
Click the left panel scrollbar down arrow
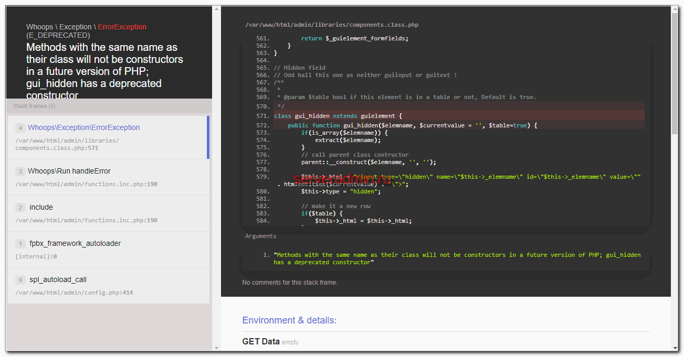pyautogui.click(x=216, y=347)
